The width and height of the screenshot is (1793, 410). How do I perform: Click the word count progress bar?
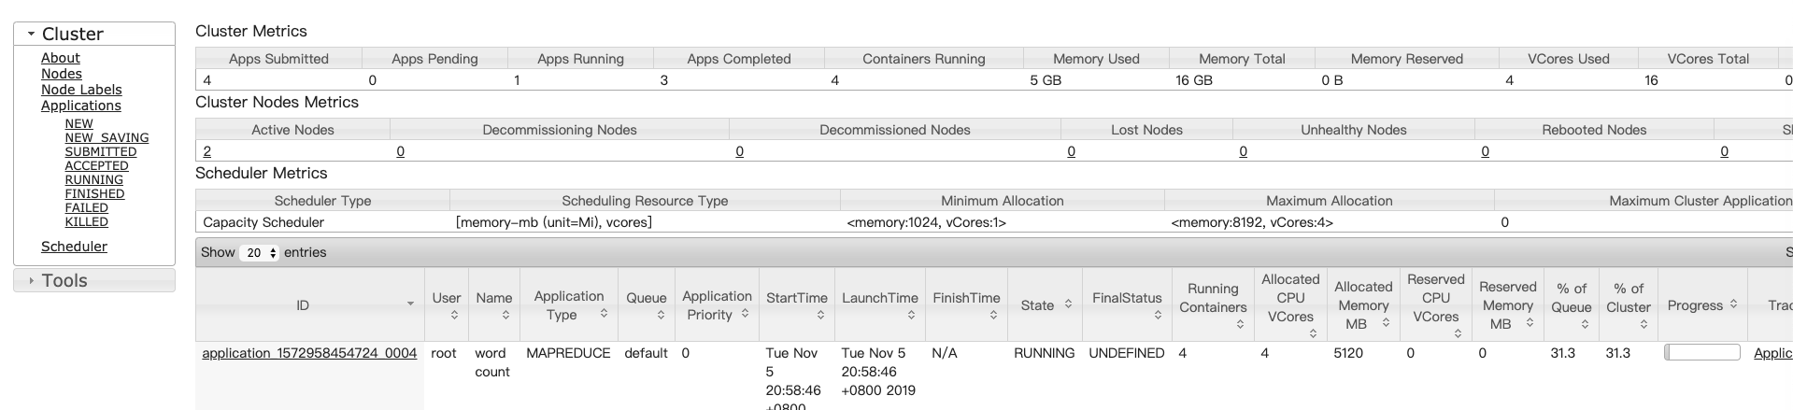coord(1701,352)
